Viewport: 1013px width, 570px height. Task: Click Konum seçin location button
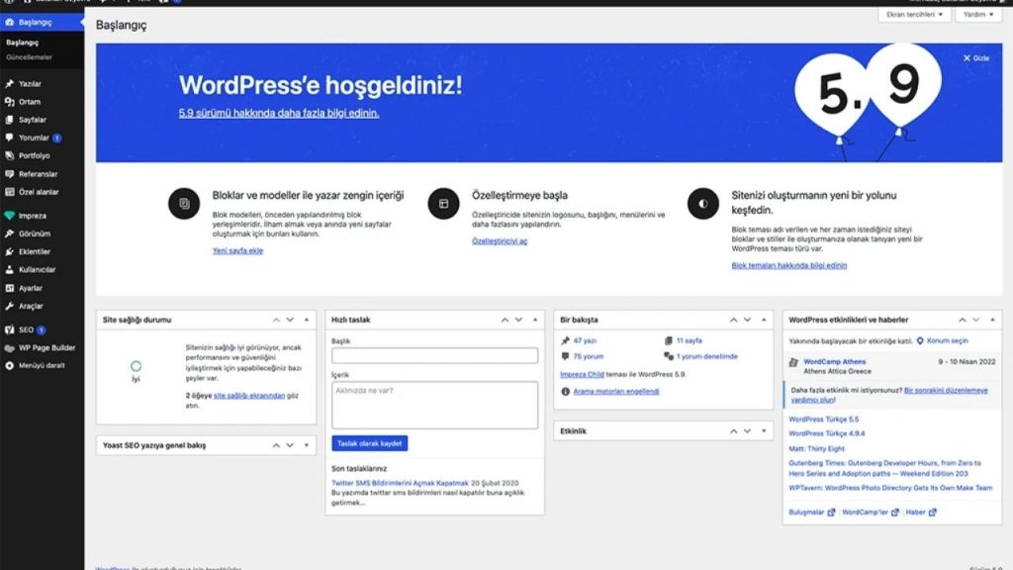coord(943,340)
